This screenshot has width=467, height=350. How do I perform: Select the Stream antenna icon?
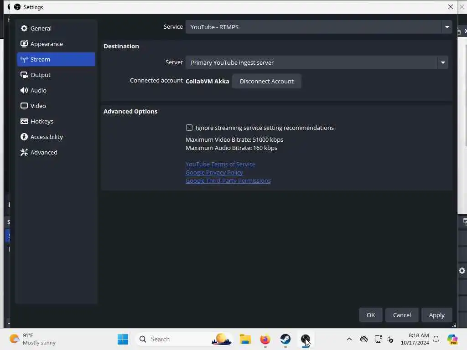24,59
